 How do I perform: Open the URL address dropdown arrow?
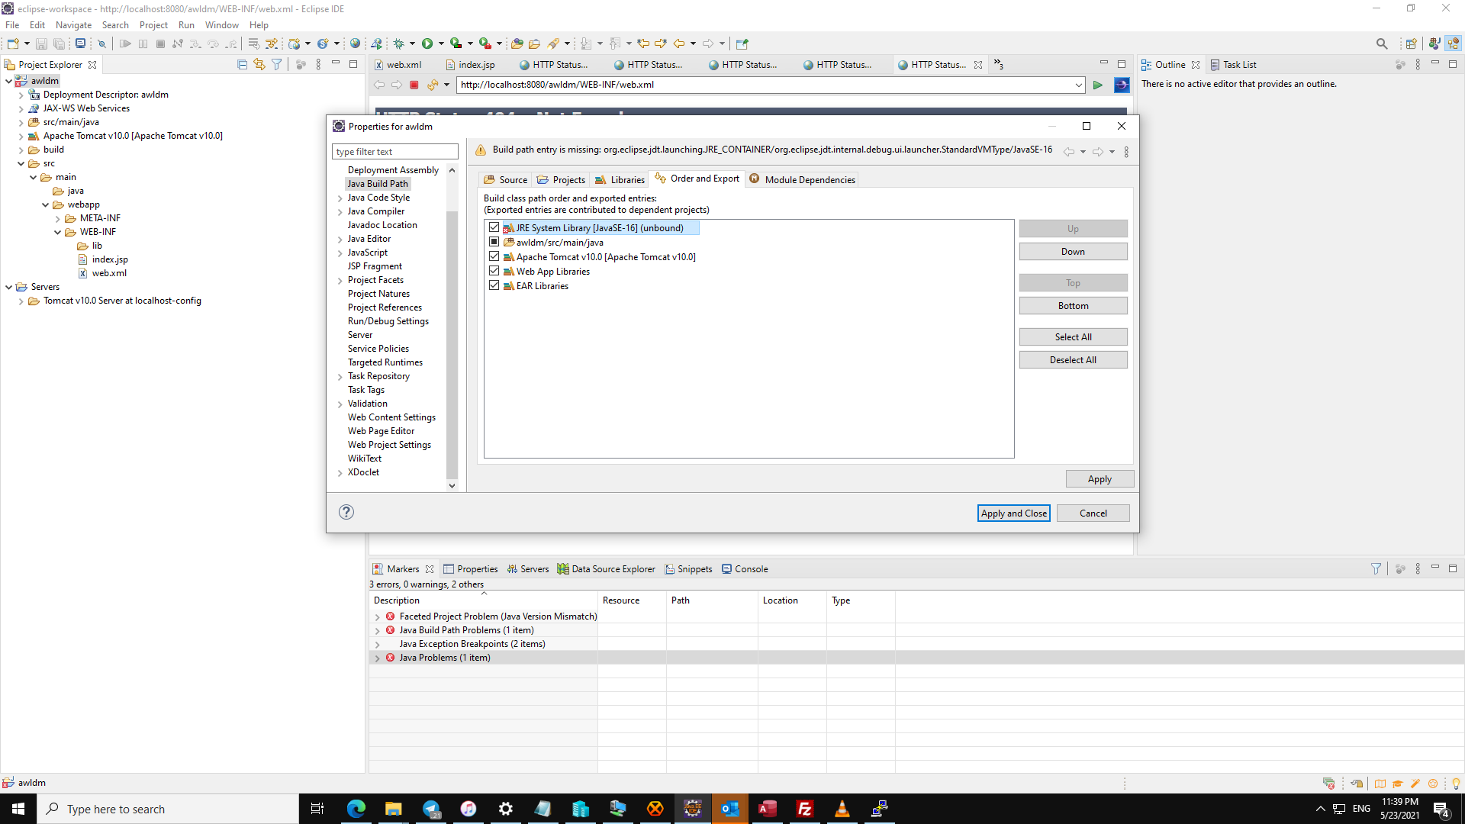(1078, 85)
